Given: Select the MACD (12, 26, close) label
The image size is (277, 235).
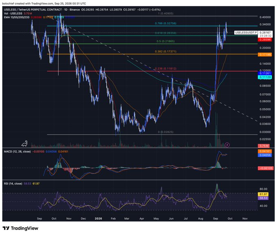Looking at the screenshot, I should pyautogui.click(x=17, y=152).
